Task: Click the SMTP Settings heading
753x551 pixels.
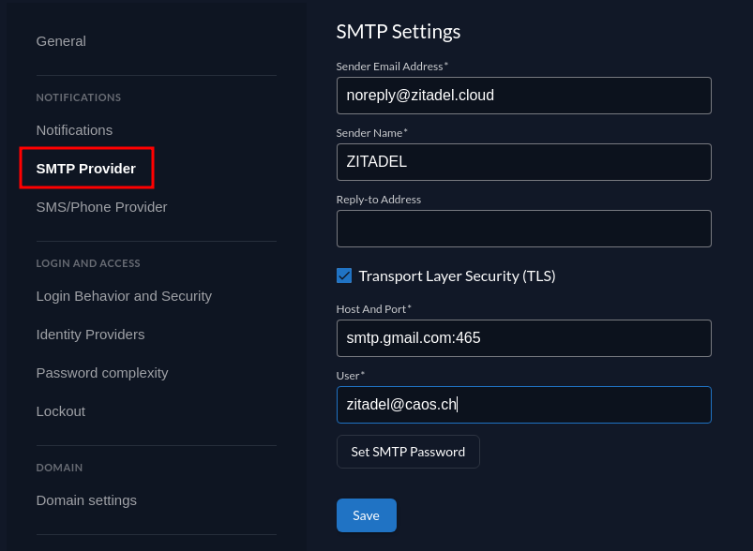Action: [x=399, y=32]
